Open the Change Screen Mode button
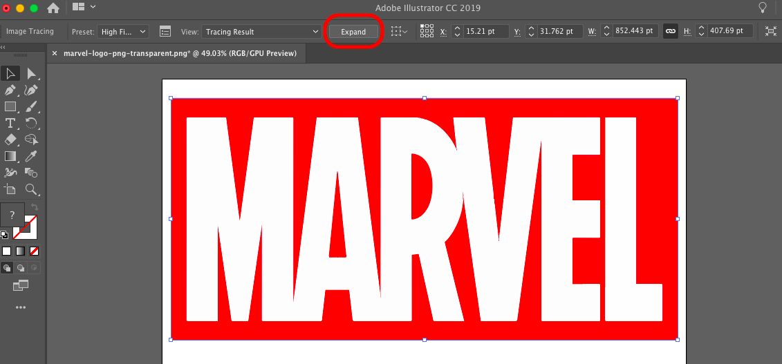This screenshot has width=782, height=364. (21, 285)
